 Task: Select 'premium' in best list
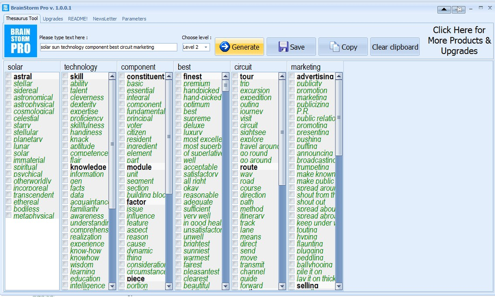coord(197,84)
